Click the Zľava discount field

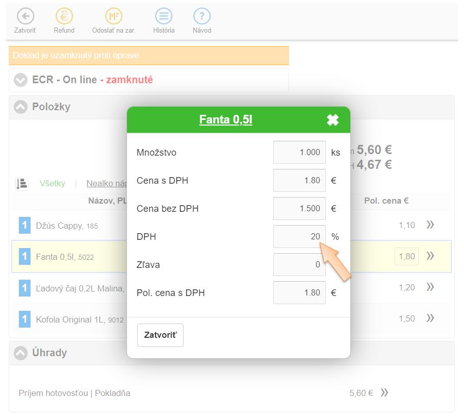pos(299,264)
